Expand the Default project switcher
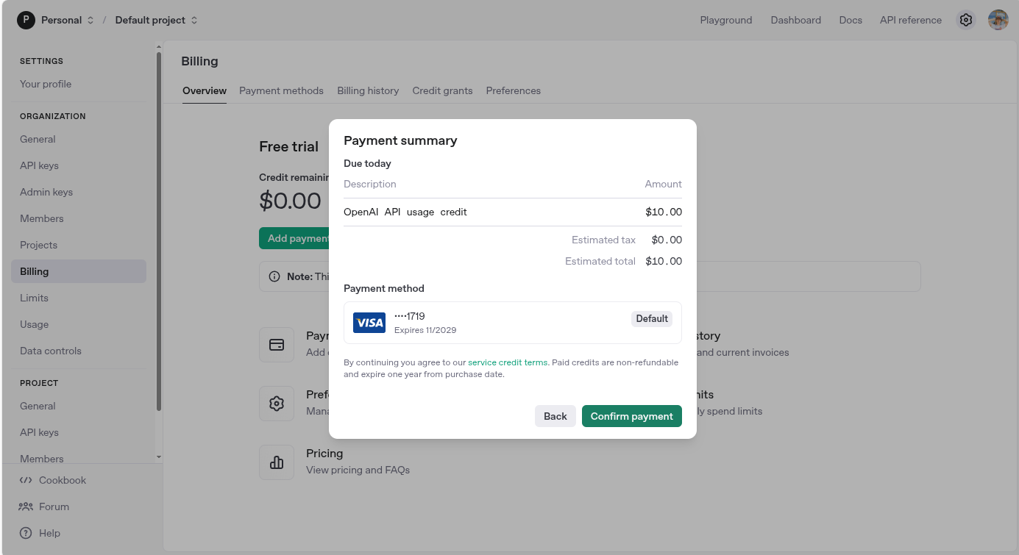The width and height of the screenshot is (1019, 555). tap(157, 20)
